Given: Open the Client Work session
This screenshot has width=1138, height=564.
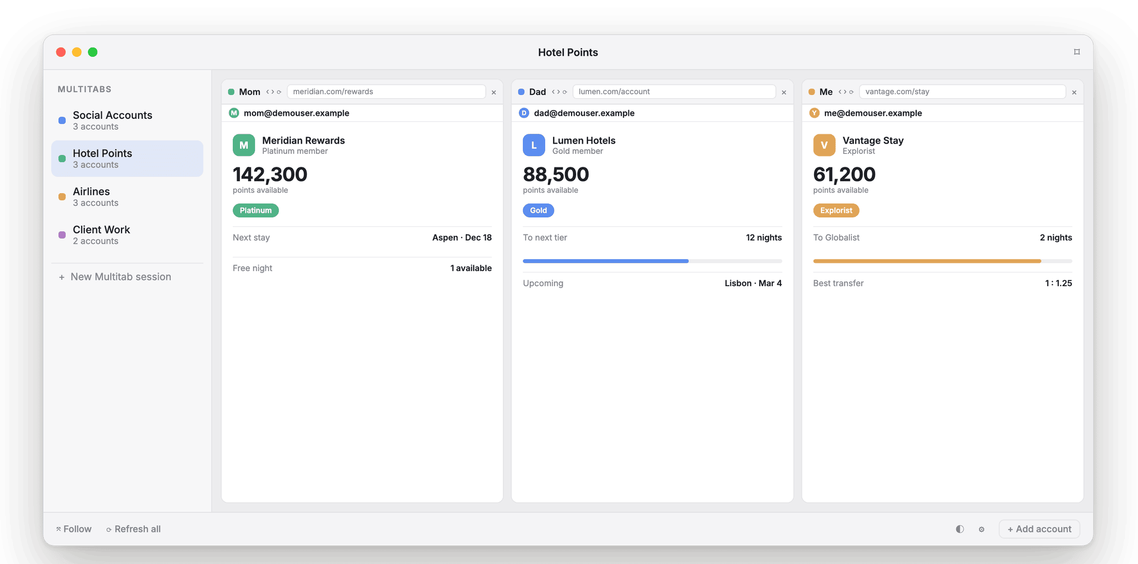Looking at the screenshot, I should tap(127, 235).
